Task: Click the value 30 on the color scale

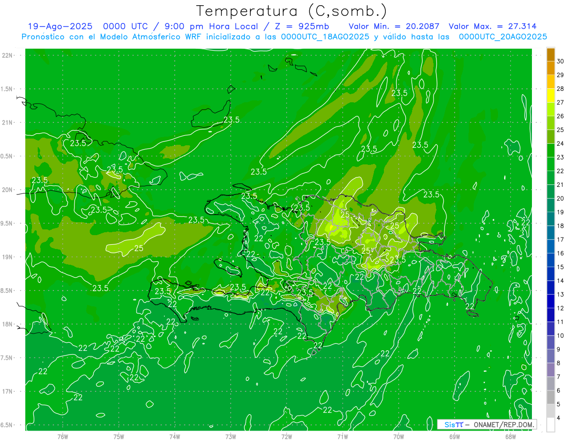Action: pyautogui.click(x=561, y=61)
